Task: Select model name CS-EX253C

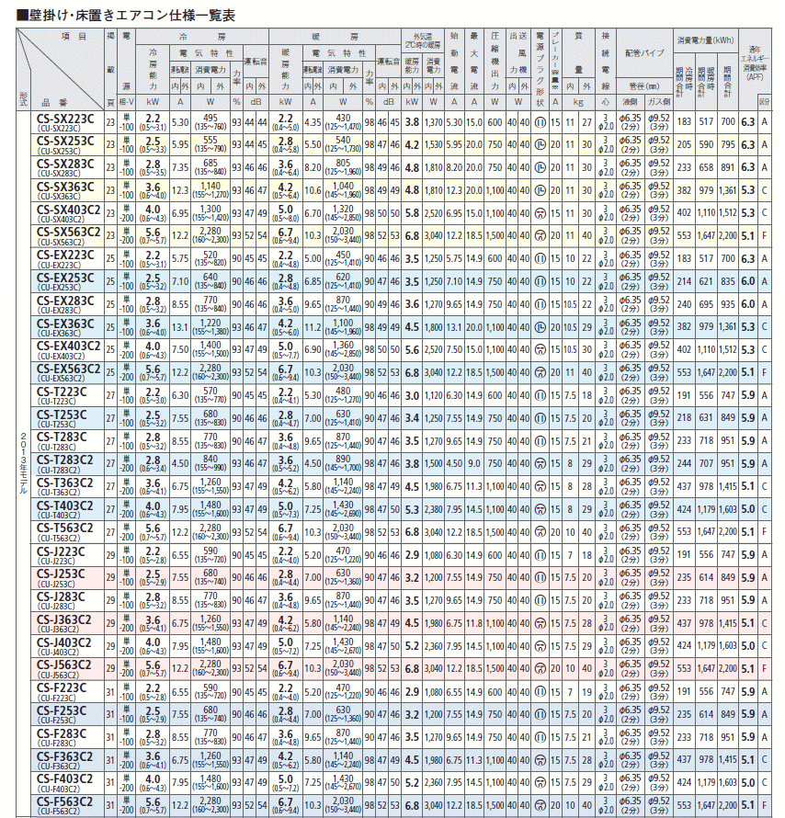Action: (65, 278)
